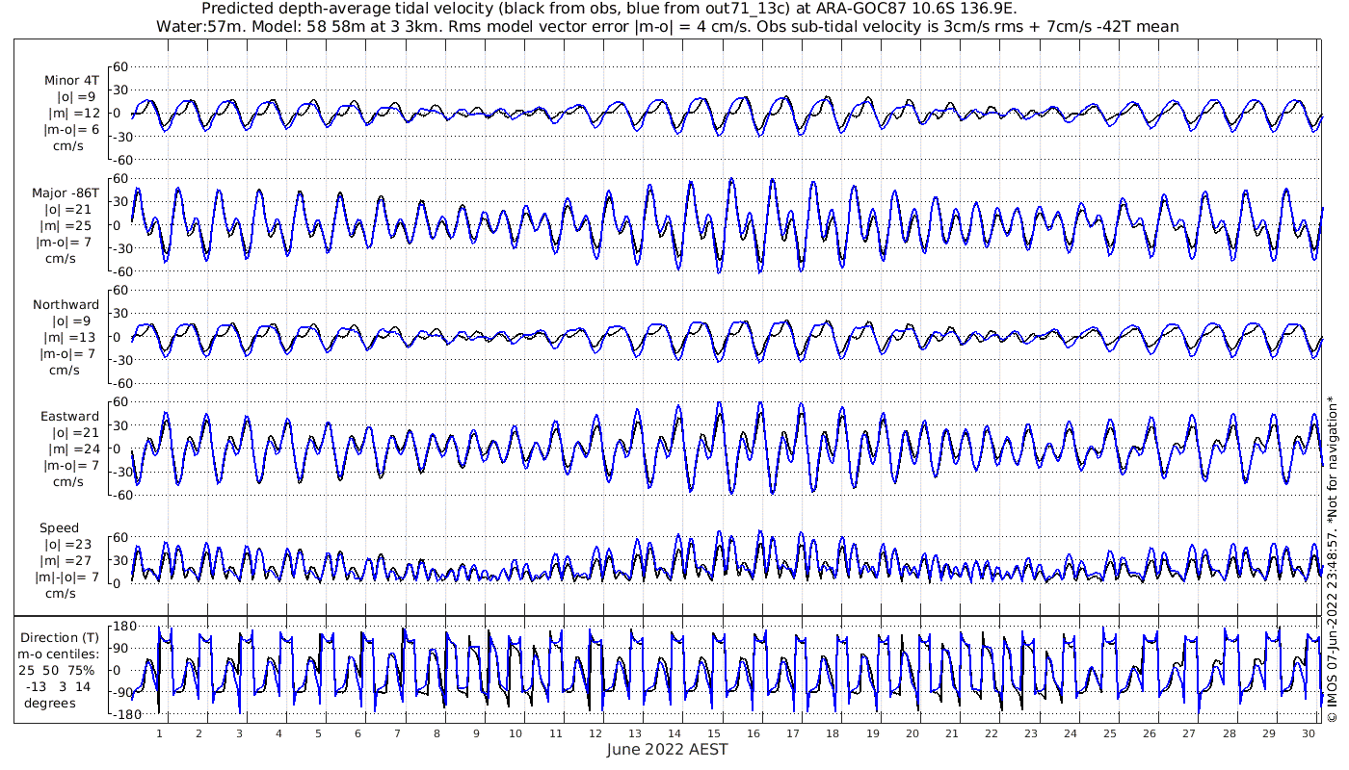1349x770 pixels.
Task: Click the 'm-o centiles:' label
Action: click(60, 654)
